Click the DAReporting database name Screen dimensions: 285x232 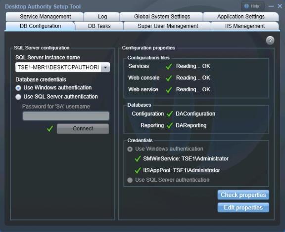point(191,125)
